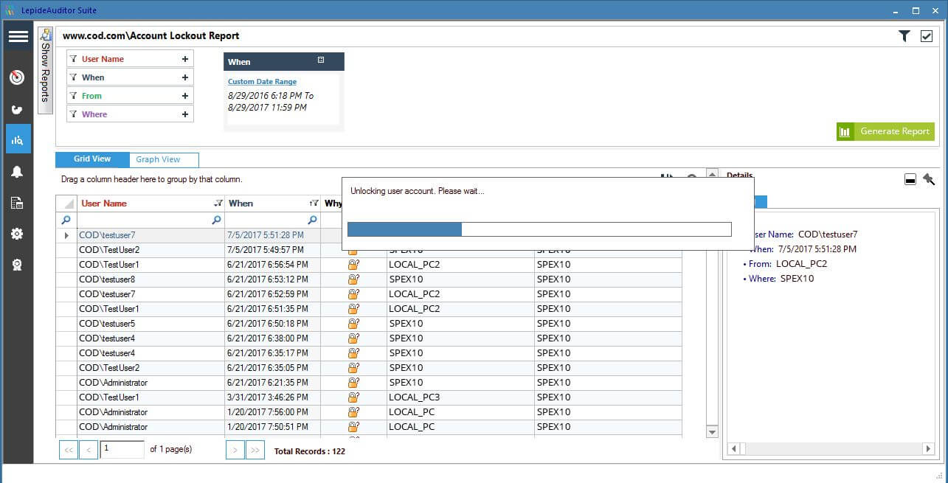Viewport: 948px width, 483px height.
Task: Select the From filter box
Action: click(x=130, y=96)
